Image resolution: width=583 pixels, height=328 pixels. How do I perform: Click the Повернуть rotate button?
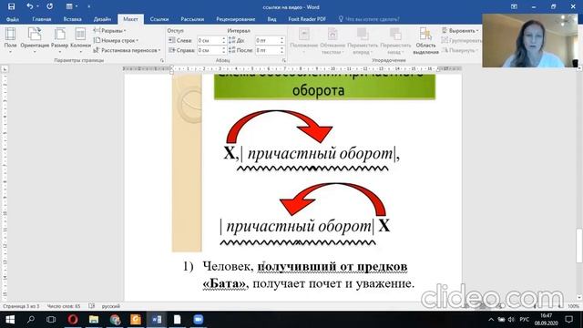(x=459, y=50)
